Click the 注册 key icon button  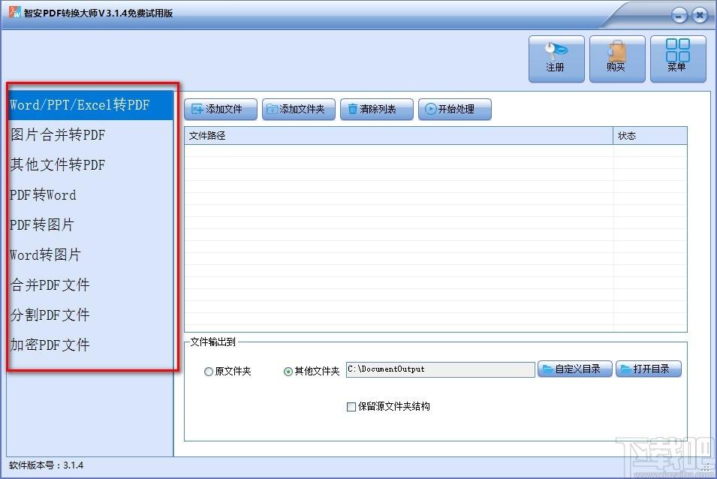(556, 59)
